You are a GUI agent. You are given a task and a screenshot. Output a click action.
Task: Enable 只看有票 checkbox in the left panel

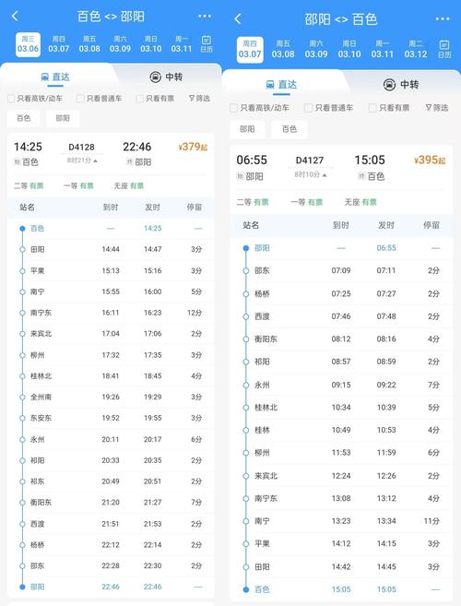click(140, 99)
